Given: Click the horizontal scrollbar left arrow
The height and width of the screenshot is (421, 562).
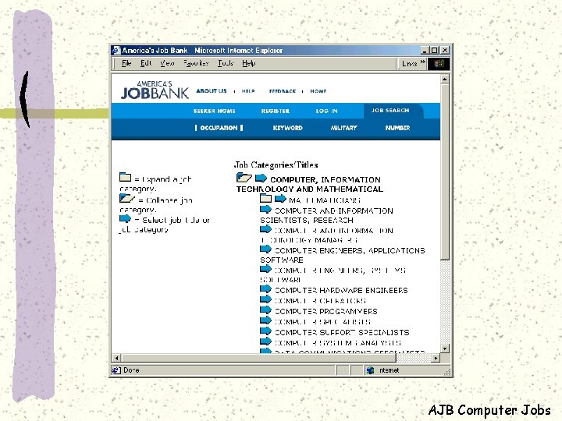Looking at the screenshot, I should (116, 358).
